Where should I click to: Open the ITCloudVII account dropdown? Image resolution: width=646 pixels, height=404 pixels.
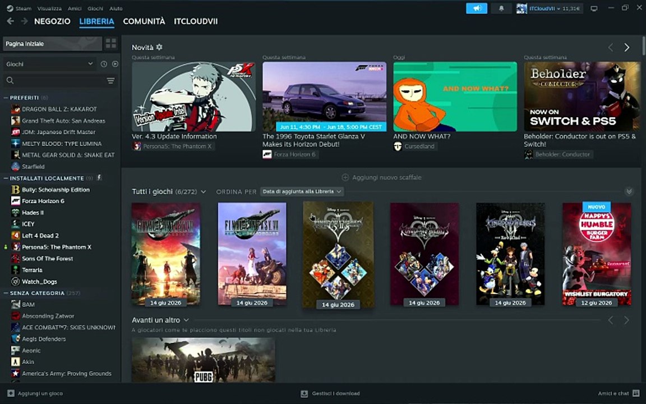(555, 8)
